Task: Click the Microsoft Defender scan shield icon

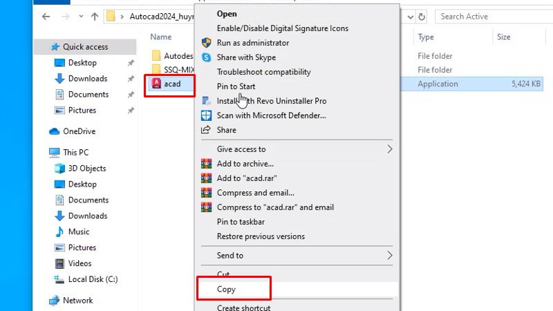Action: pyautogui.click(x=206, y=115)
